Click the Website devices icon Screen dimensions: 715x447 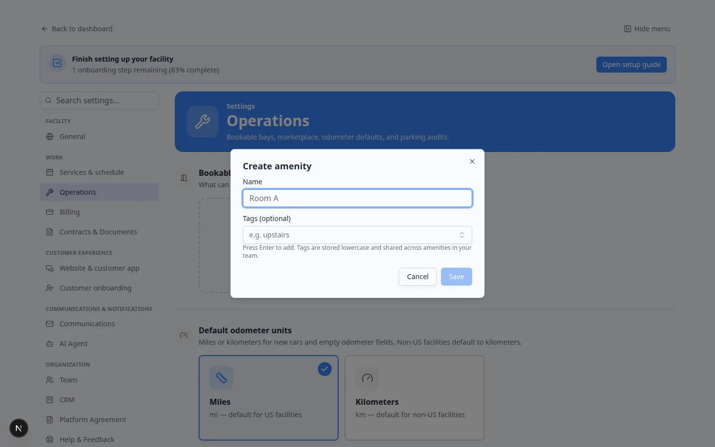tap(50, 268)
